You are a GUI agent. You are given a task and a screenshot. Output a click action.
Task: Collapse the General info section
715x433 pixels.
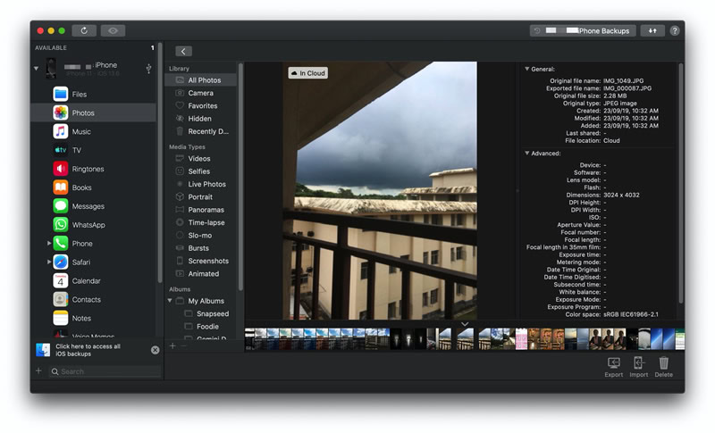pyautogui.click(x=526, y=70)
